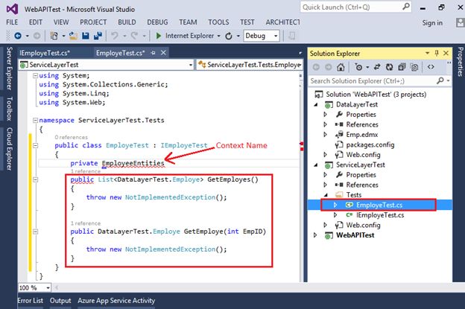
Task: Click Collapse All icon in Solution Explorer
Action: click(402, 67)
